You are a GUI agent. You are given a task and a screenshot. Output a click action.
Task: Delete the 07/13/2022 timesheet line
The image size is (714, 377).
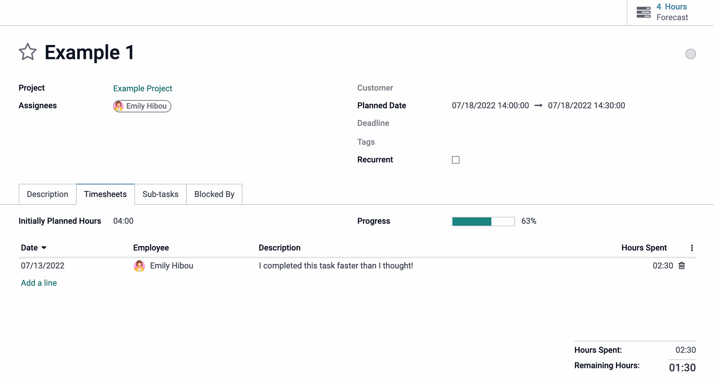tap(682, 266)
